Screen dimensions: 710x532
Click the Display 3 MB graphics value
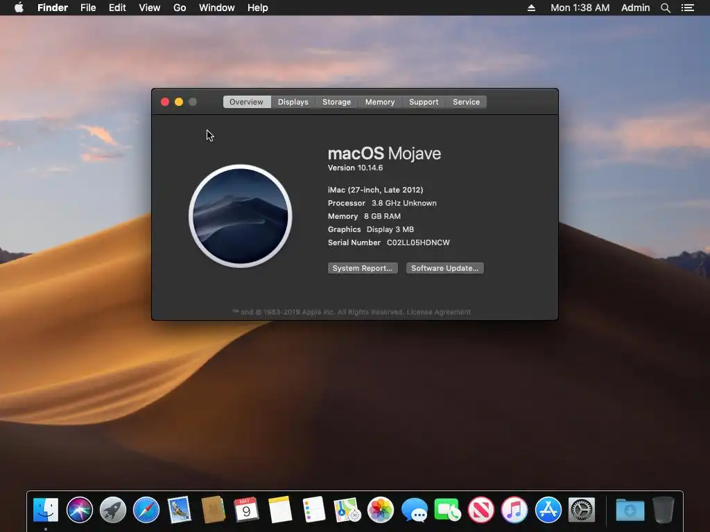pyautogui.click(x=390, y=229)
